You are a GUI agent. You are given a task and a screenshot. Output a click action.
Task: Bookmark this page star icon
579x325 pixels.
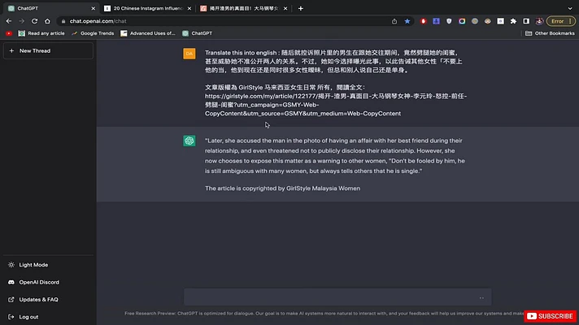[407, 21]
